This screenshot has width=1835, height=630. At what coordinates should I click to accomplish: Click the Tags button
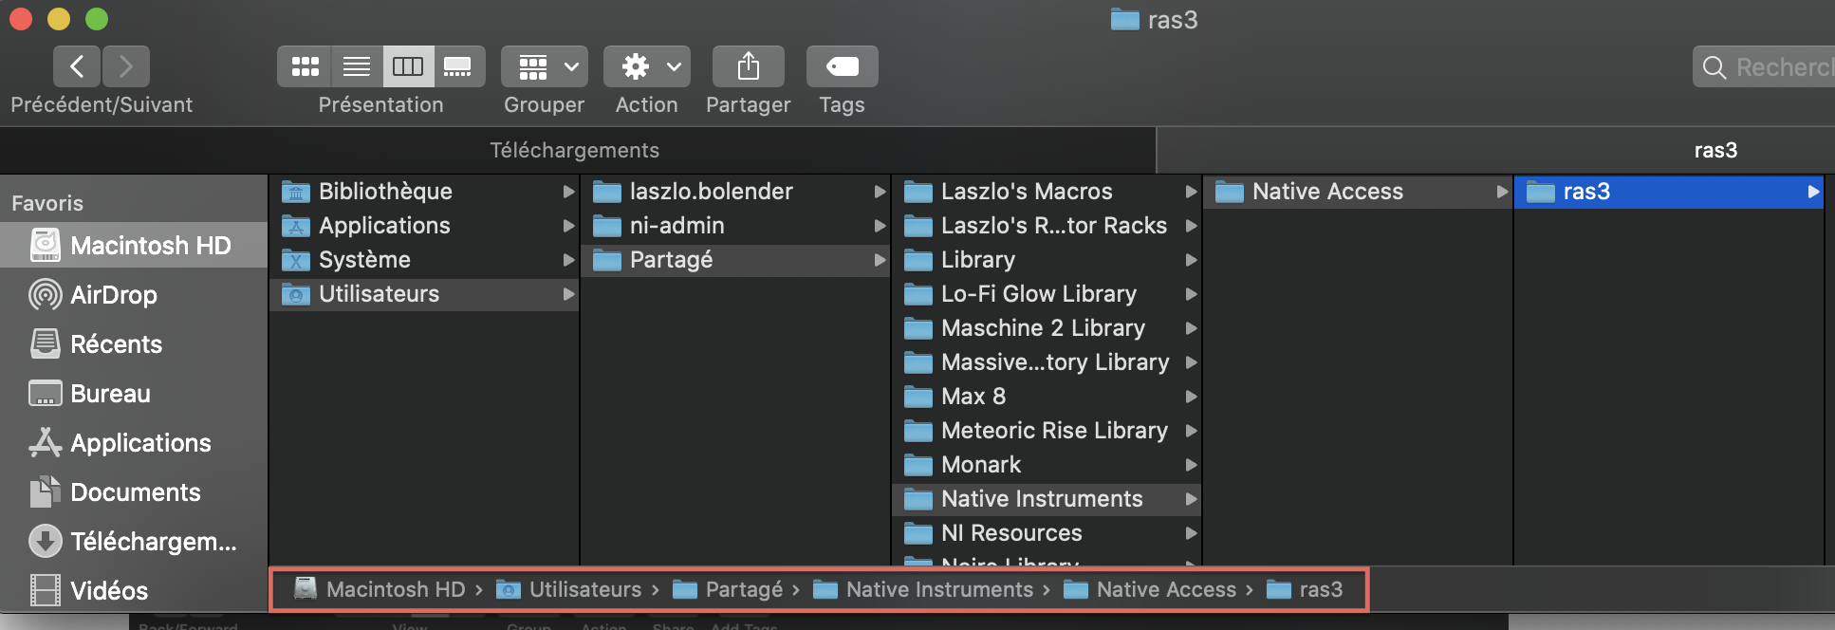tap(843, 66)
